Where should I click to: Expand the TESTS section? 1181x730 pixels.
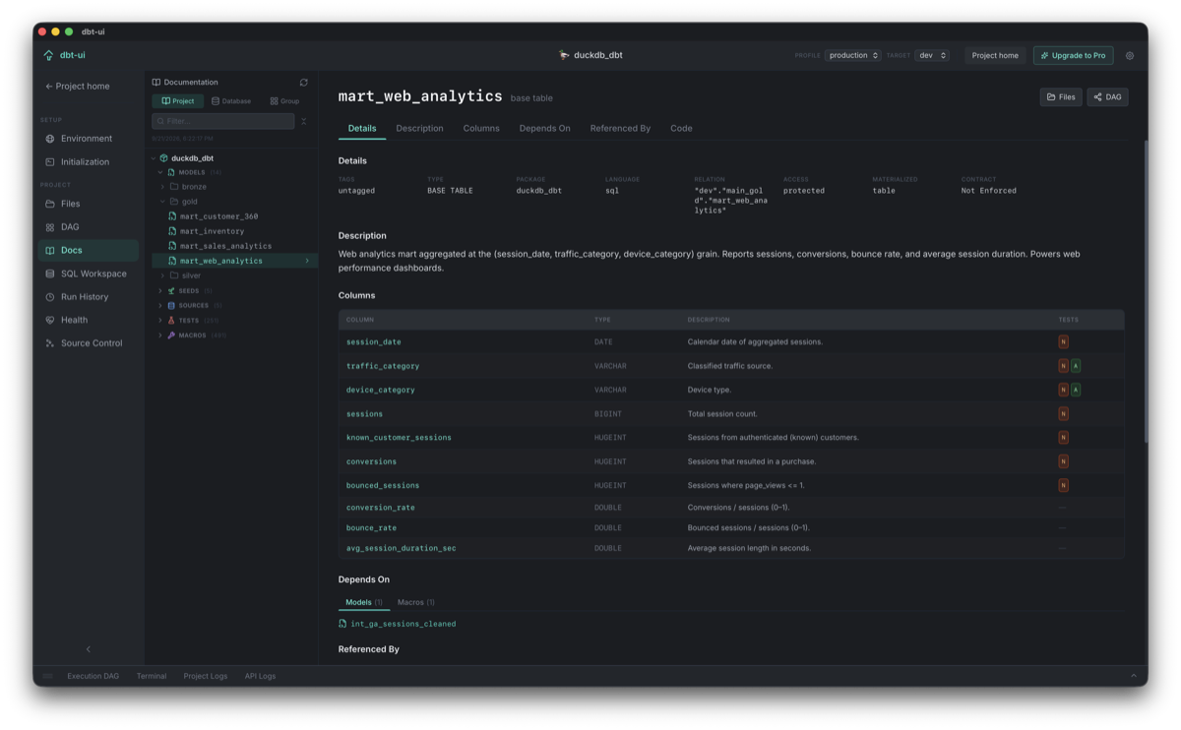click(160, 321)
